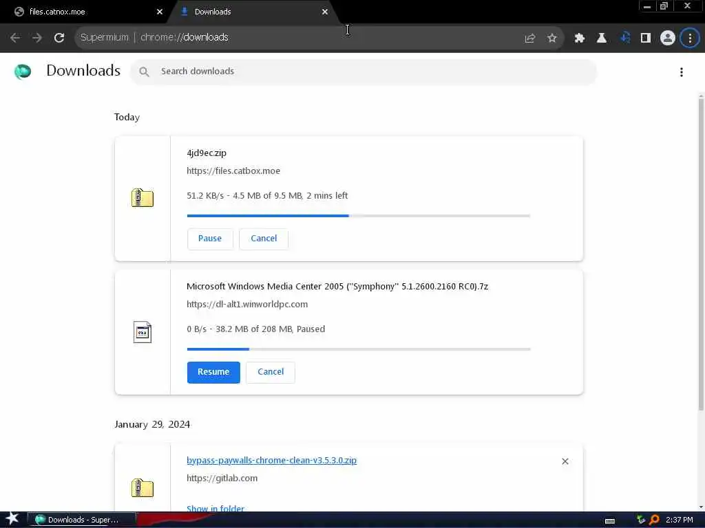Select Downloads - Super... taskbar button
This screenshot has height=528, width=705.
(82, 520)
